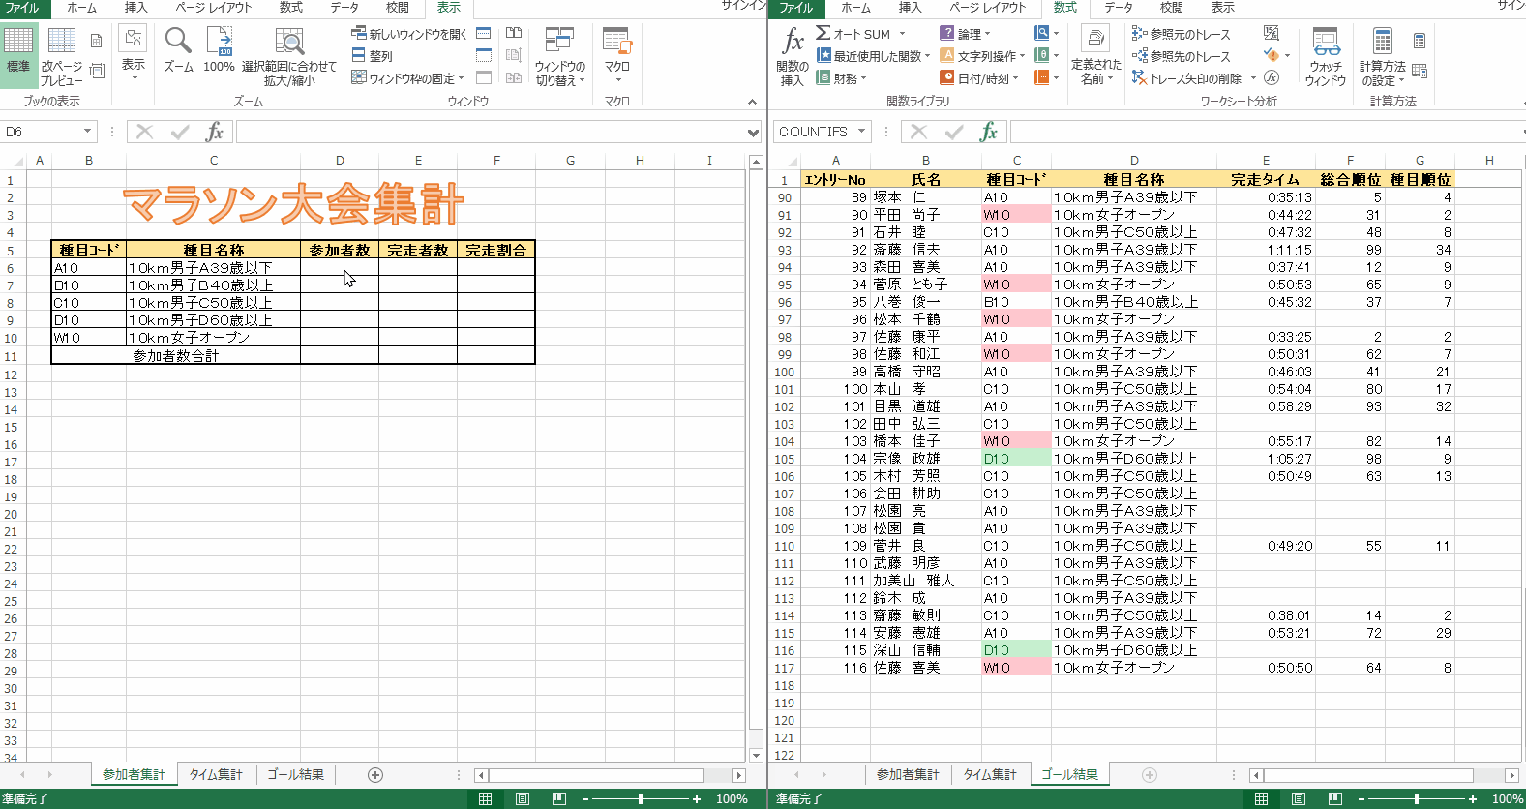Switch to Page Break Preview (改ページプレビュー)
This screenshot has width=1526, height=809.
pos(61,56)
